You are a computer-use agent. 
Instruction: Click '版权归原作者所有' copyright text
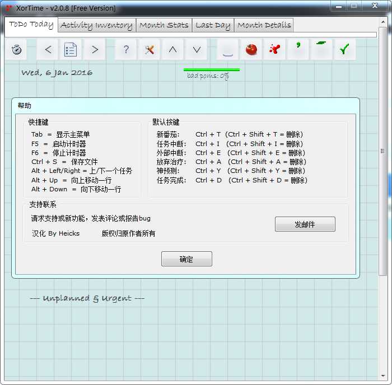coord(128,233)
